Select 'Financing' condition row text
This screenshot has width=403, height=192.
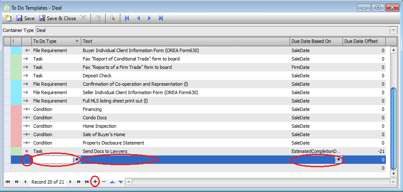point(92,109)
